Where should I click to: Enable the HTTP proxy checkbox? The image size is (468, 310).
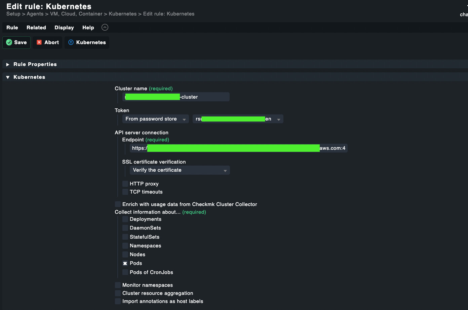pyautogui.click(x=125, y=184)
